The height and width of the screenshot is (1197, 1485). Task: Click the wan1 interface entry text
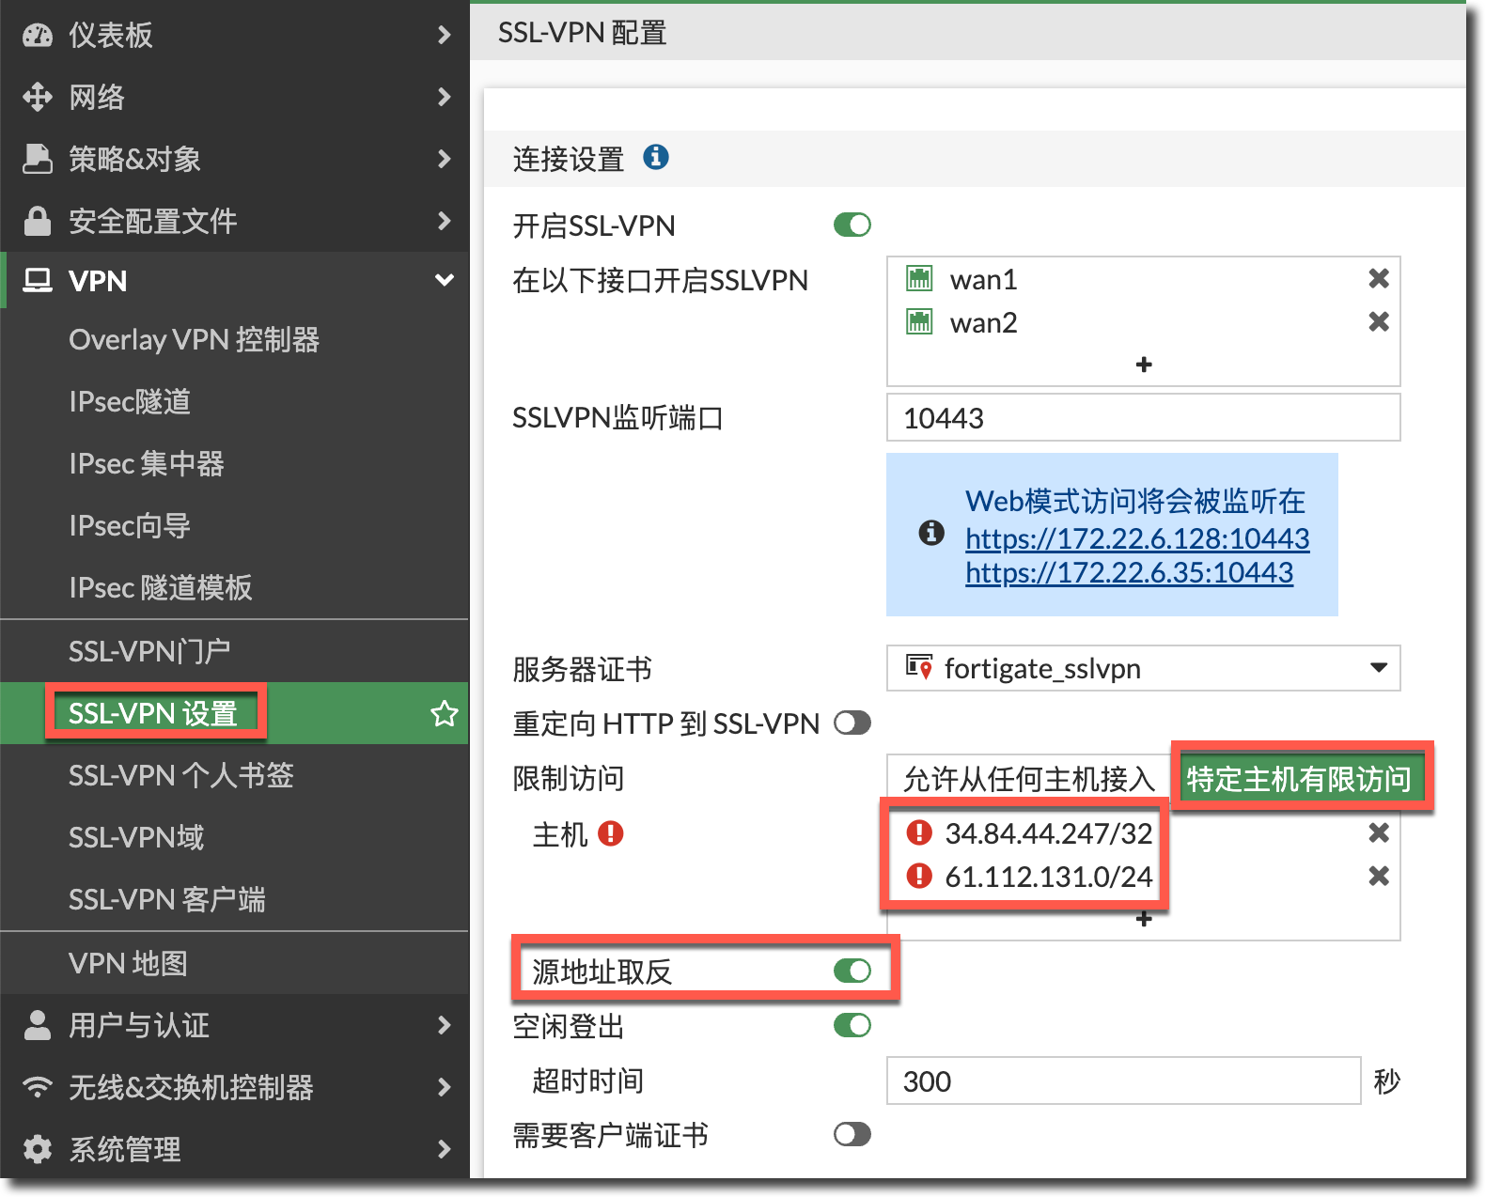tap(983, 279)
